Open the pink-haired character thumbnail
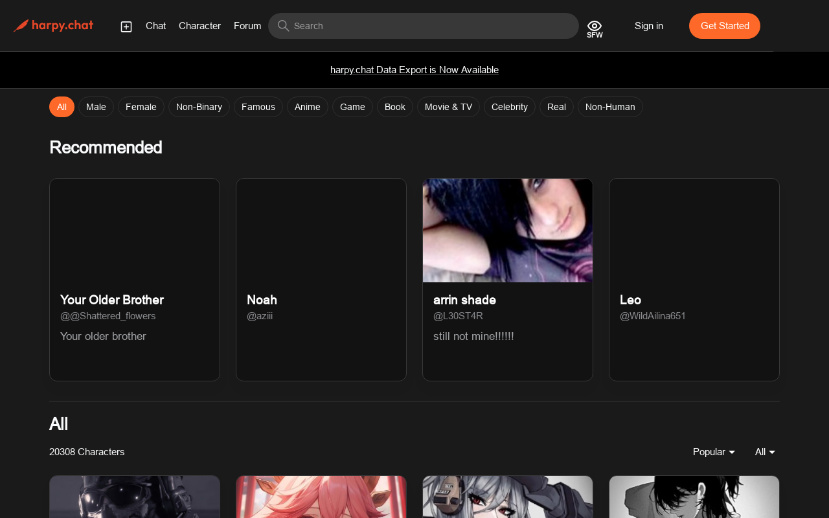This screenshot has width=829, height=518. (x=321, y=497)
